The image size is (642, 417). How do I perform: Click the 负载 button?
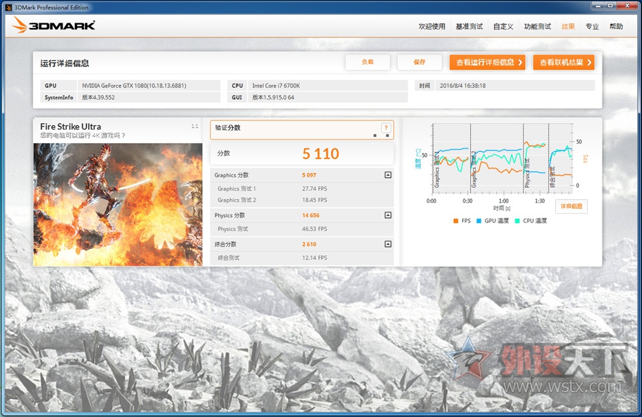coord(367,62)
